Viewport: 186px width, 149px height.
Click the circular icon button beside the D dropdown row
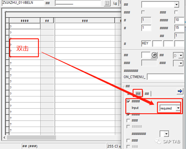pos(154,55)
